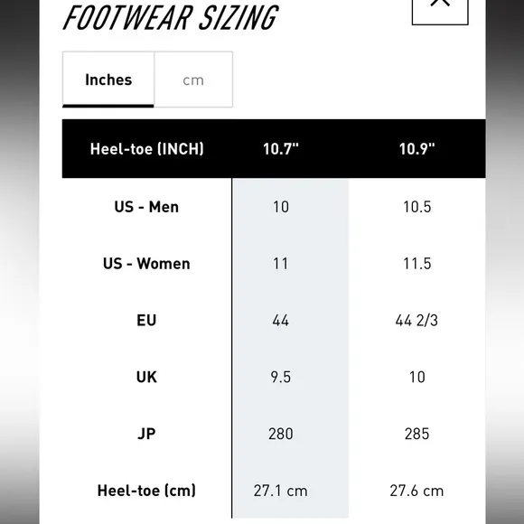This screenshot has width=524, height=524.
Task: Click the US - Women row label
Action: pyautogui.click(x=146, y=264)
